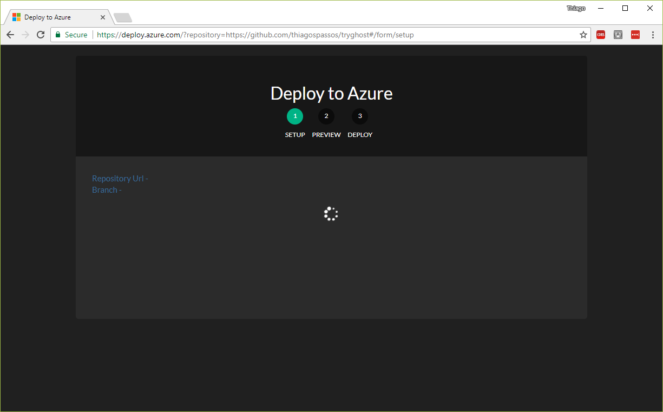Screen dimensions: 663x412
Task: Bookmark this page with the star icon
Action: (x=583, y=35)
